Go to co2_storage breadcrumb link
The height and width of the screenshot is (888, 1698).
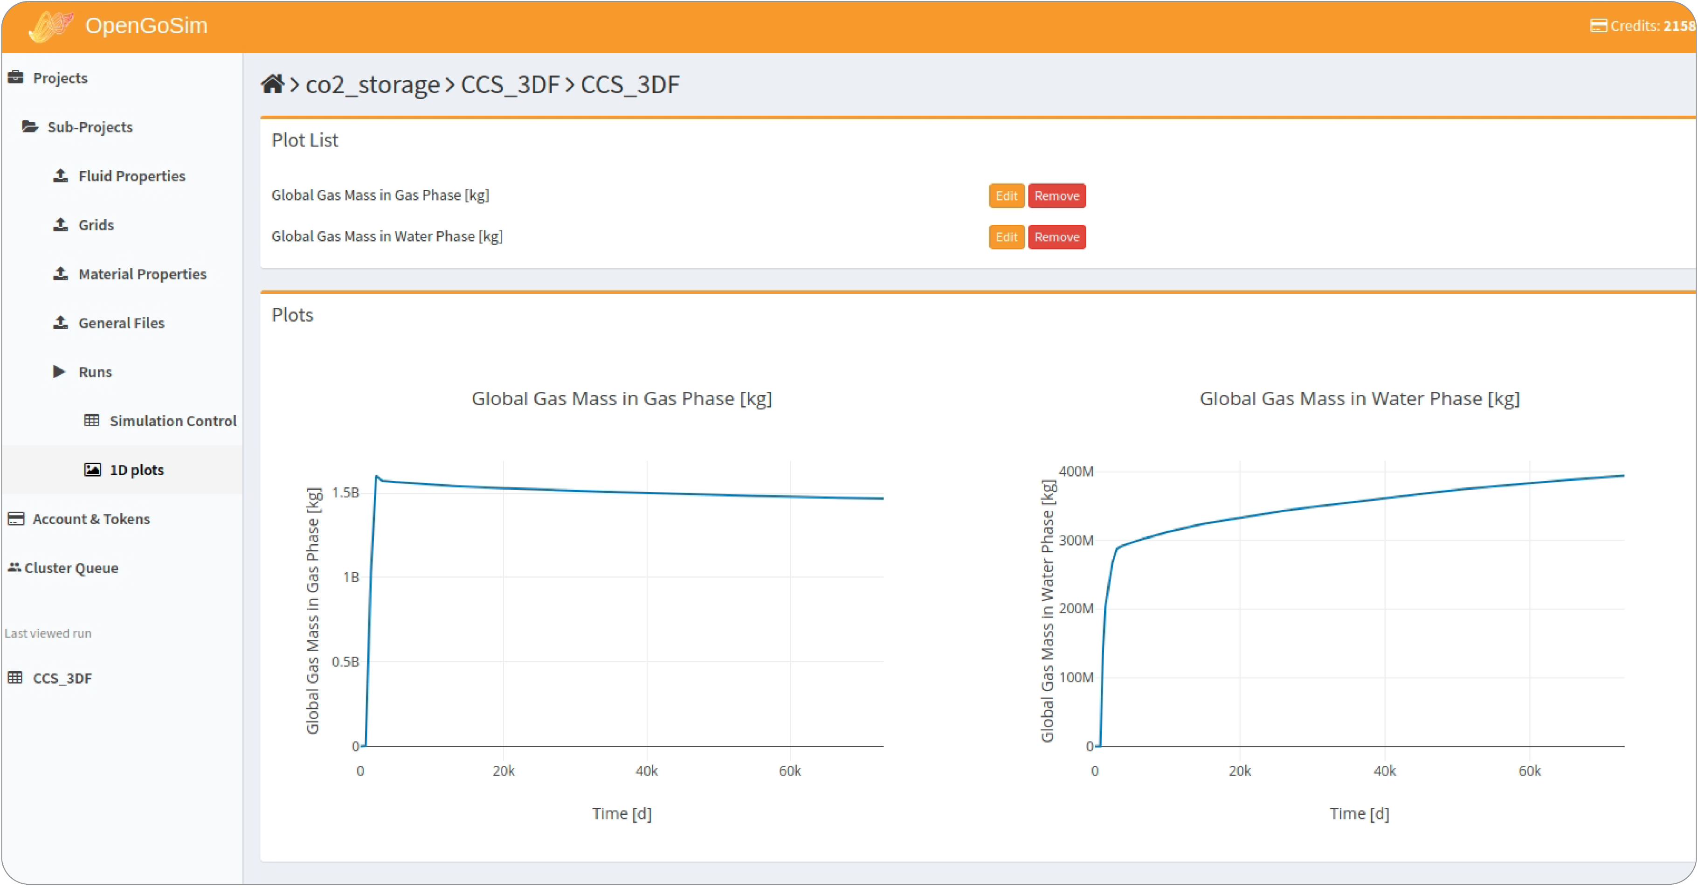coord(373,85)
